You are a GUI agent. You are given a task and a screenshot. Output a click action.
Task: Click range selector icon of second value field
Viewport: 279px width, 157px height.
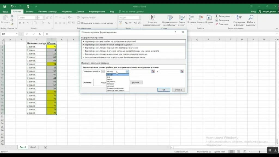(182, 71)
